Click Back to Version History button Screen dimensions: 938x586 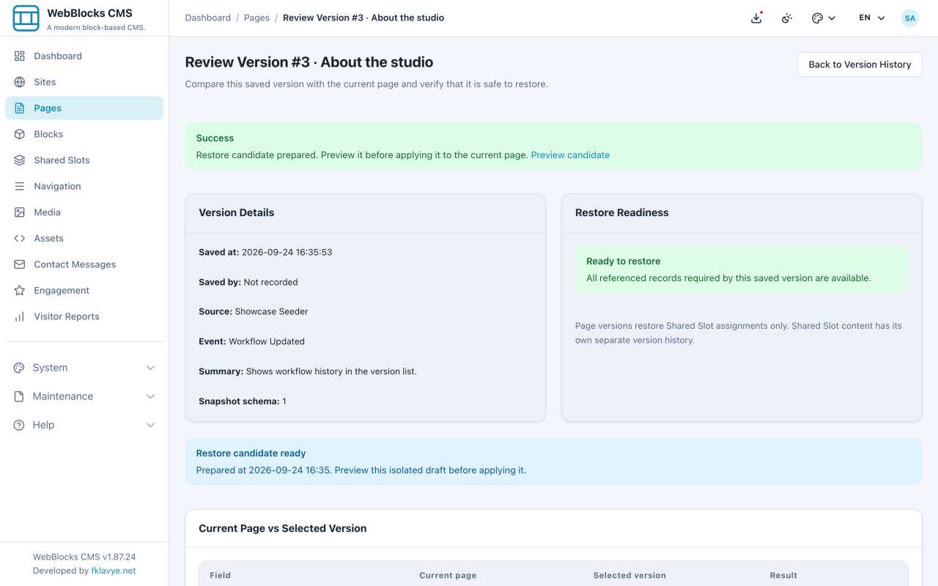[x=860, y=64]
